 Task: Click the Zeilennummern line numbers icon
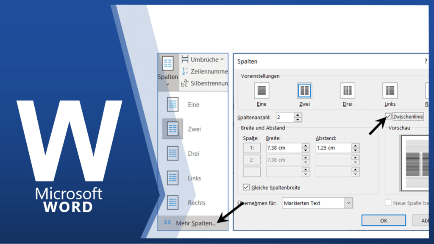184,71
